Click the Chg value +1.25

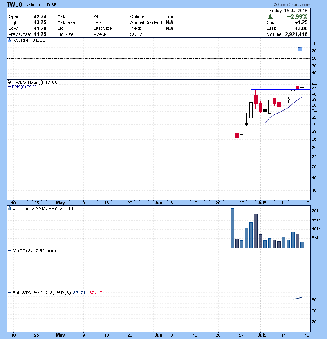coord(301,22)
